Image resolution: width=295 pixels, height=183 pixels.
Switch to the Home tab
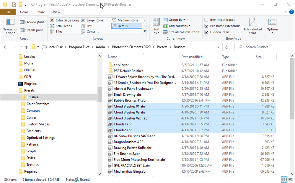pyautogui.click(x=24, y=12)
